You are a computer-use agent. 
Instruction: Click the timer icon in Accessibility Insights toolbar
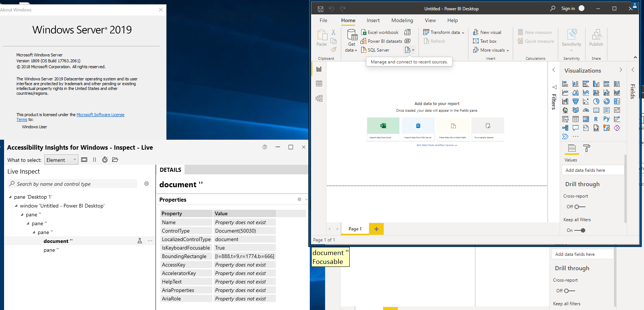pyautogui.click(x=105, y=160)
